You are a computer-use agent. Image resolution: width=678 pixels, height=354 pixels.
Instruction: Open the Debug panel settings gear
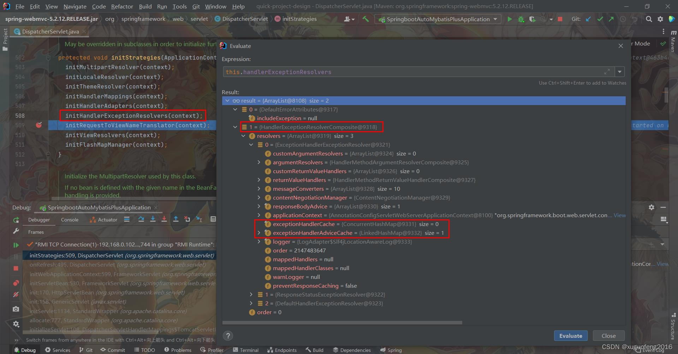click(652, 207)
